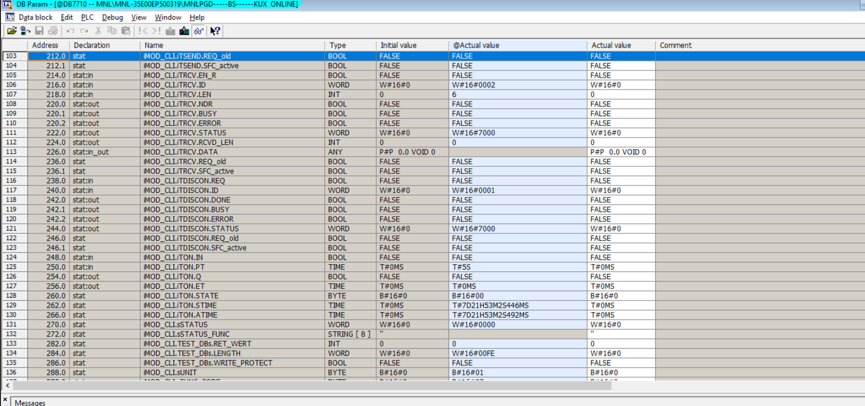Select row number 125 header

click(x=12, y=267)
